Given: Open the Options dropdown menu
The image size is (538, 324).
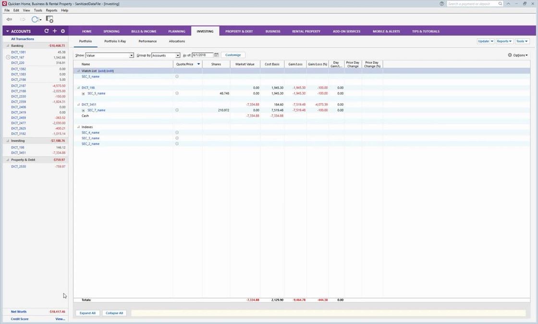Looking at the screenshot, I should (x=518, y=55).
